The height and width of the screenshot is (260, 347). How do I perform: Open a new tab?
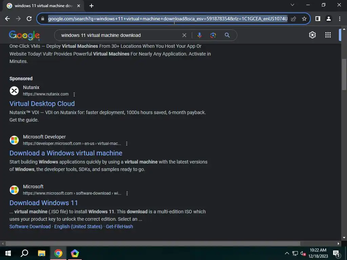coord(91,6)
